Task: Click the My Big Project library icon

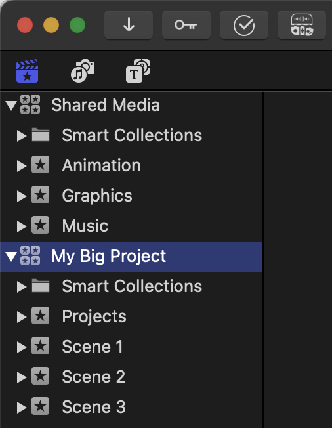Action: coord(30,256)
